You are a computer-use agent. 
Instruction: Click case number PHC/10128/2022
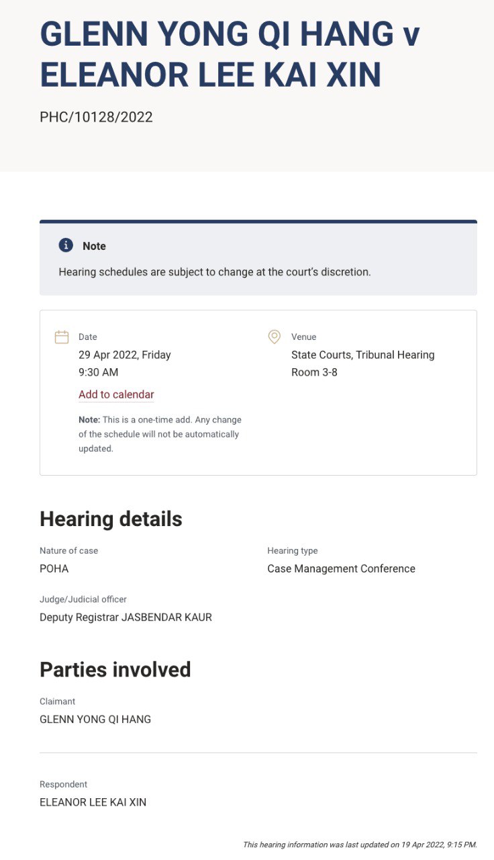point(97,118)
